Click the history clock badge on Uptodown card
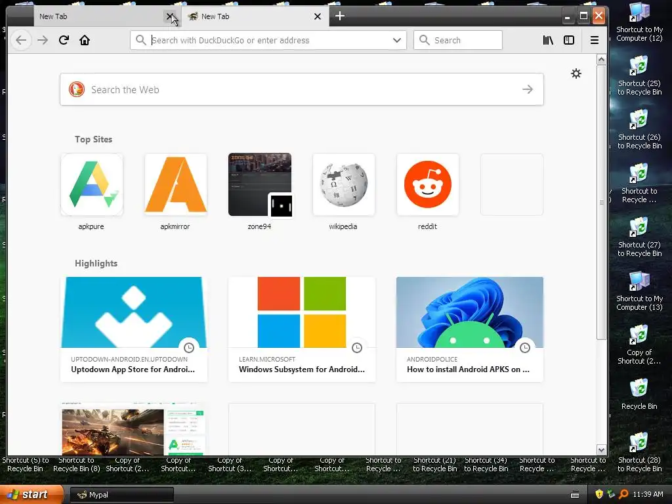Image resolution: width=672 pixels, height=504 pixels. pos(189,348)
